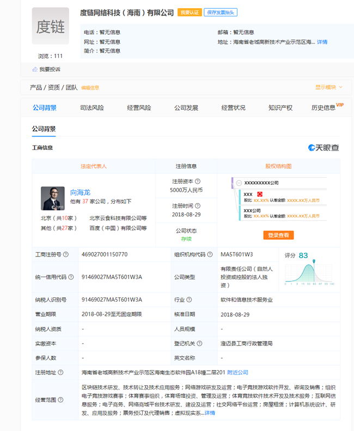This screenshot has width=354, height=431.
Task: Click the score marker on the 评分 chart
Action: pyautogui.click(x=314, y=261)
